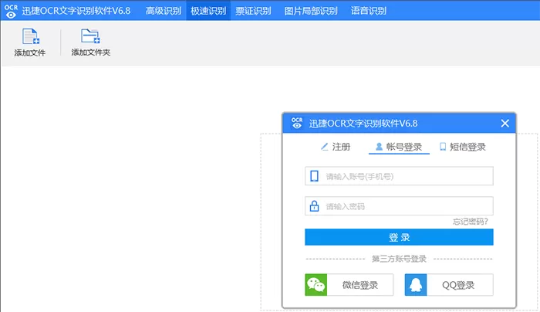Switch to 极速识别 tab

pyautogui.click(x=208, y=11)
